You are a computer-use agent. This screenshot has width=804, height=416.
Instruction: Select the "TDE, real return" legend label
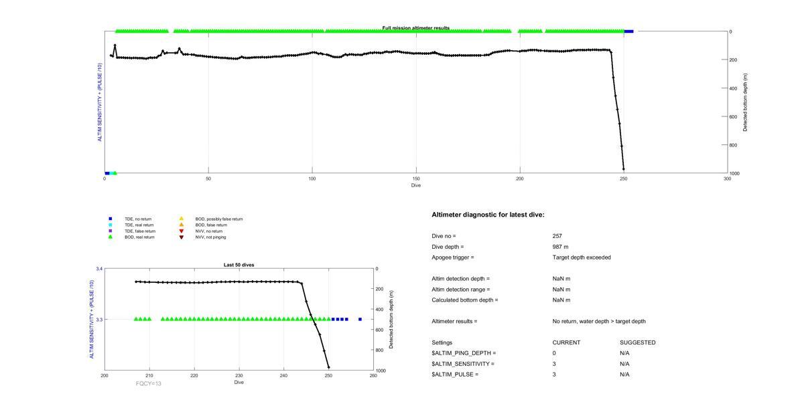[139, 225]
